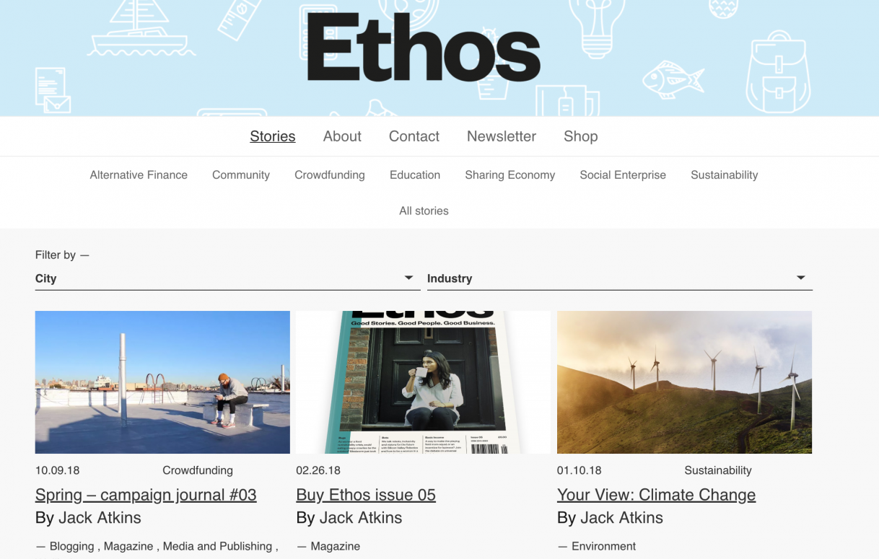This screenshot has width=879, height=559.
Task: Show All stories
Action: click(424, 211)
